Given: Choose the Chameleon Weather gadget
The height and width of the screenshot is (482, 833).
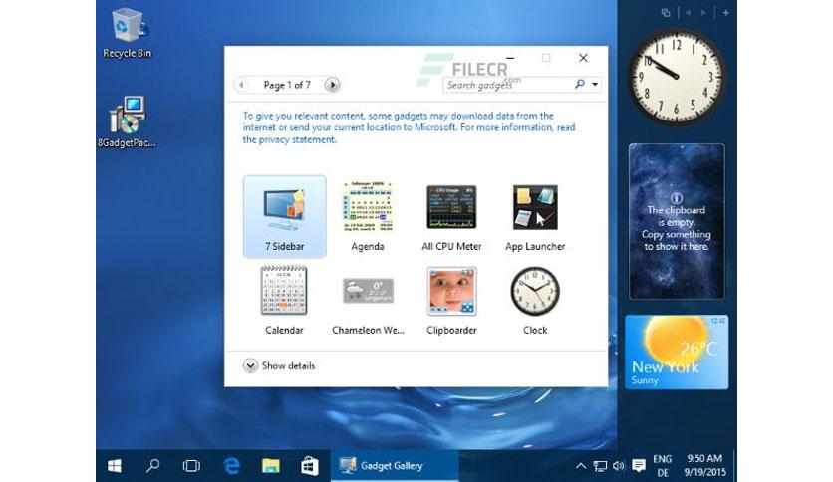Looking at the screenshot, I should point(368,291).
